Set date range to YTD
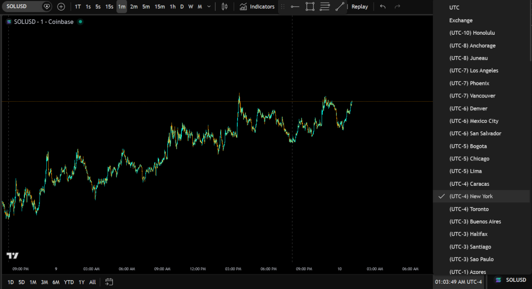The height and width of the screenshot is (289, 532). (x=69, y=282)
